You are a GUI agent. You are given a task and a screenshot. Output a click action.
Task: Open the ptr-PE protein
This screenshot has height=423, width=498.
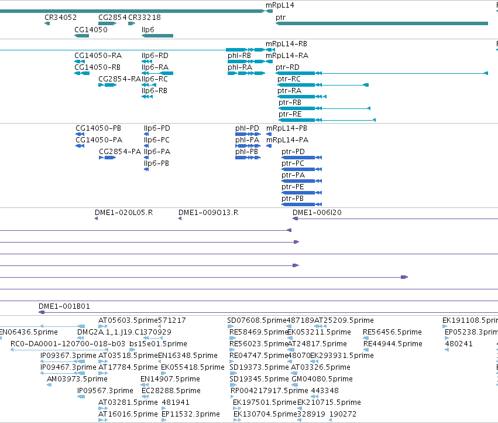pyautogui.click(x=302, y=193)
